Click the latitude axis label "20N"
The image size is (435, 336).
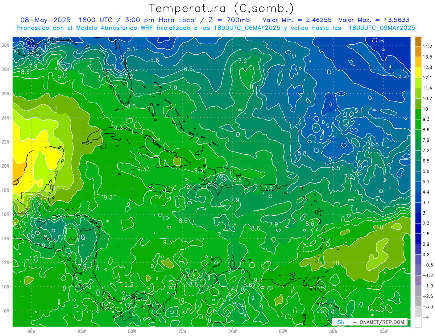click(x=6, y=166)
